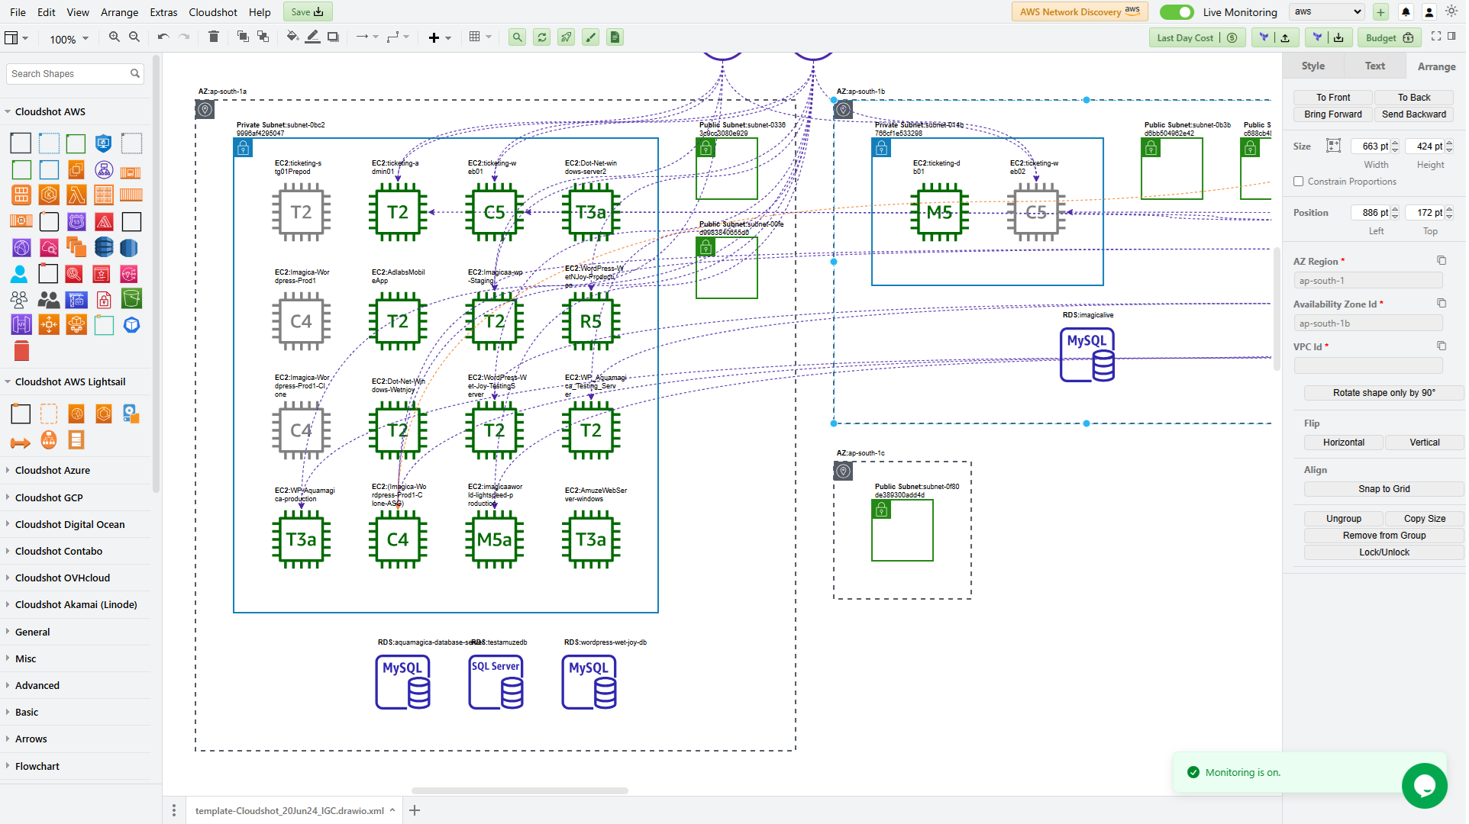Expand the Cloudshot GCP section

pyautogui.click(x=49, y=499)
